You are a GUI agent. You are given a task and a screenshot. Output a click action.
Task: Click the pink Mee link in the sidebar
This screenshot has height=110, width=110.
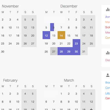pos(108,33)
